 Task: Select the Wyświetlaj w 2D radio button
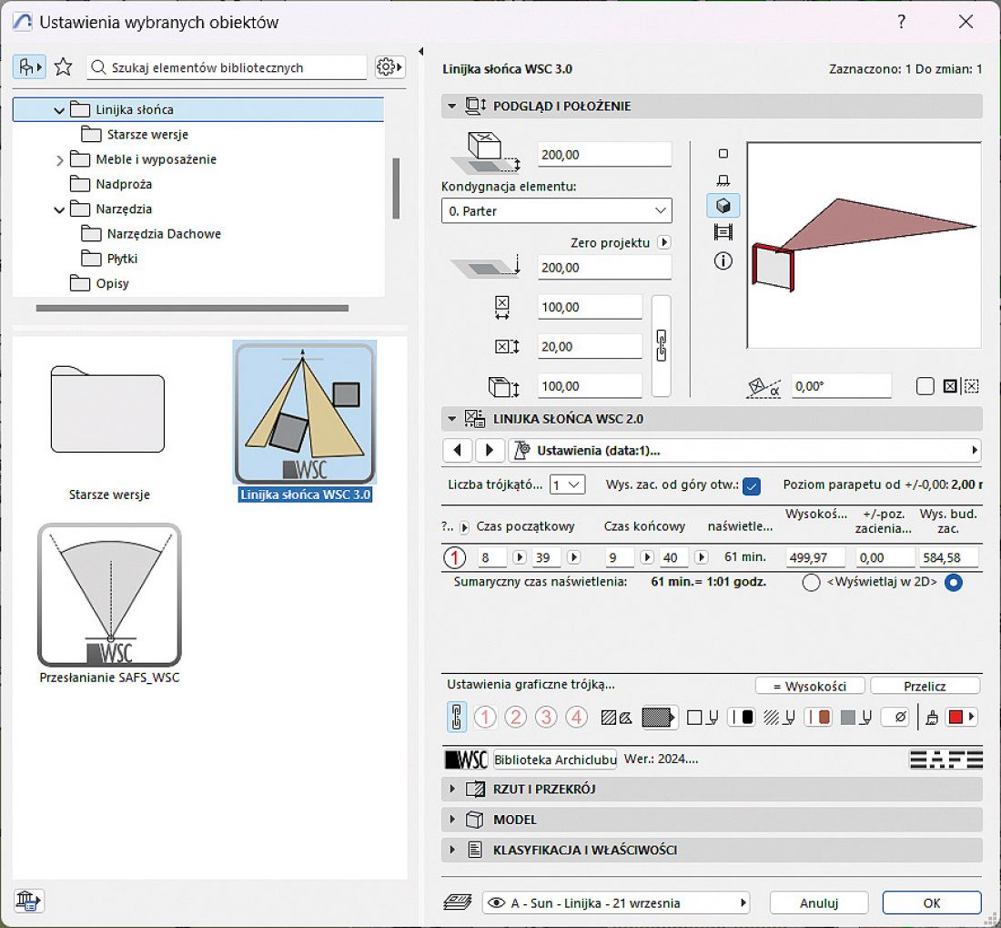click(x=953, y=583)
